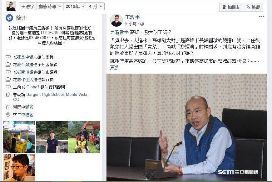
Task: Open the Globe7 workplace link
Action: [x=33, y=87]
